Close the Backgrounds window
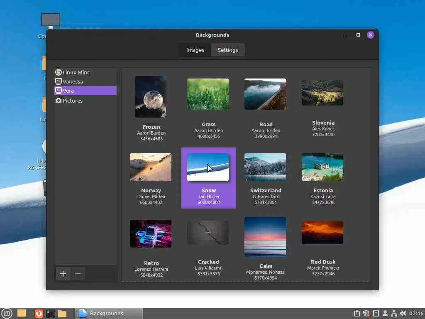This screenshot has height=319, width=425. [371, 35]
